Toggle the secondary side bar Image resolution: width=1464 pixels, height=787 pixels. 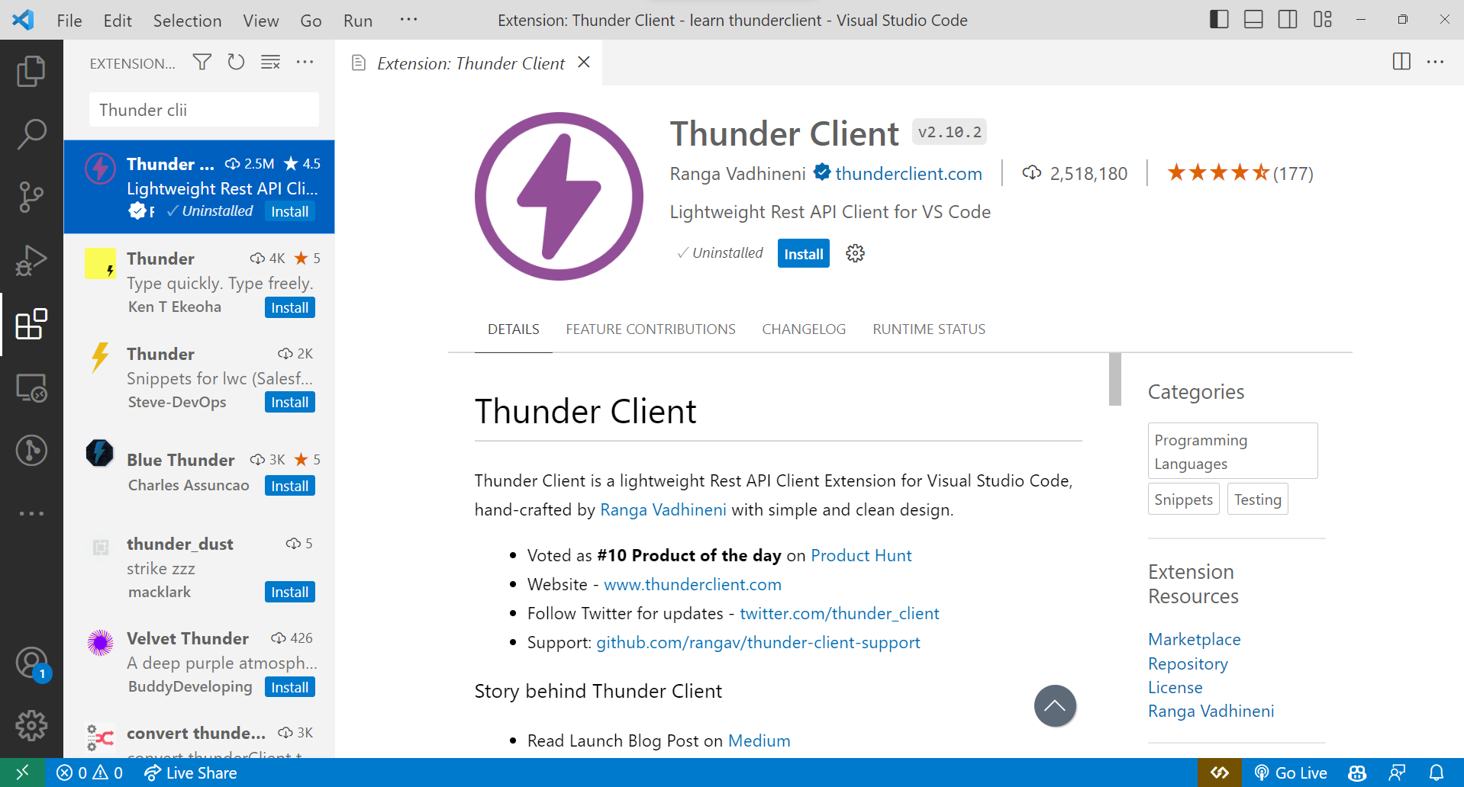coord(1288,20)
